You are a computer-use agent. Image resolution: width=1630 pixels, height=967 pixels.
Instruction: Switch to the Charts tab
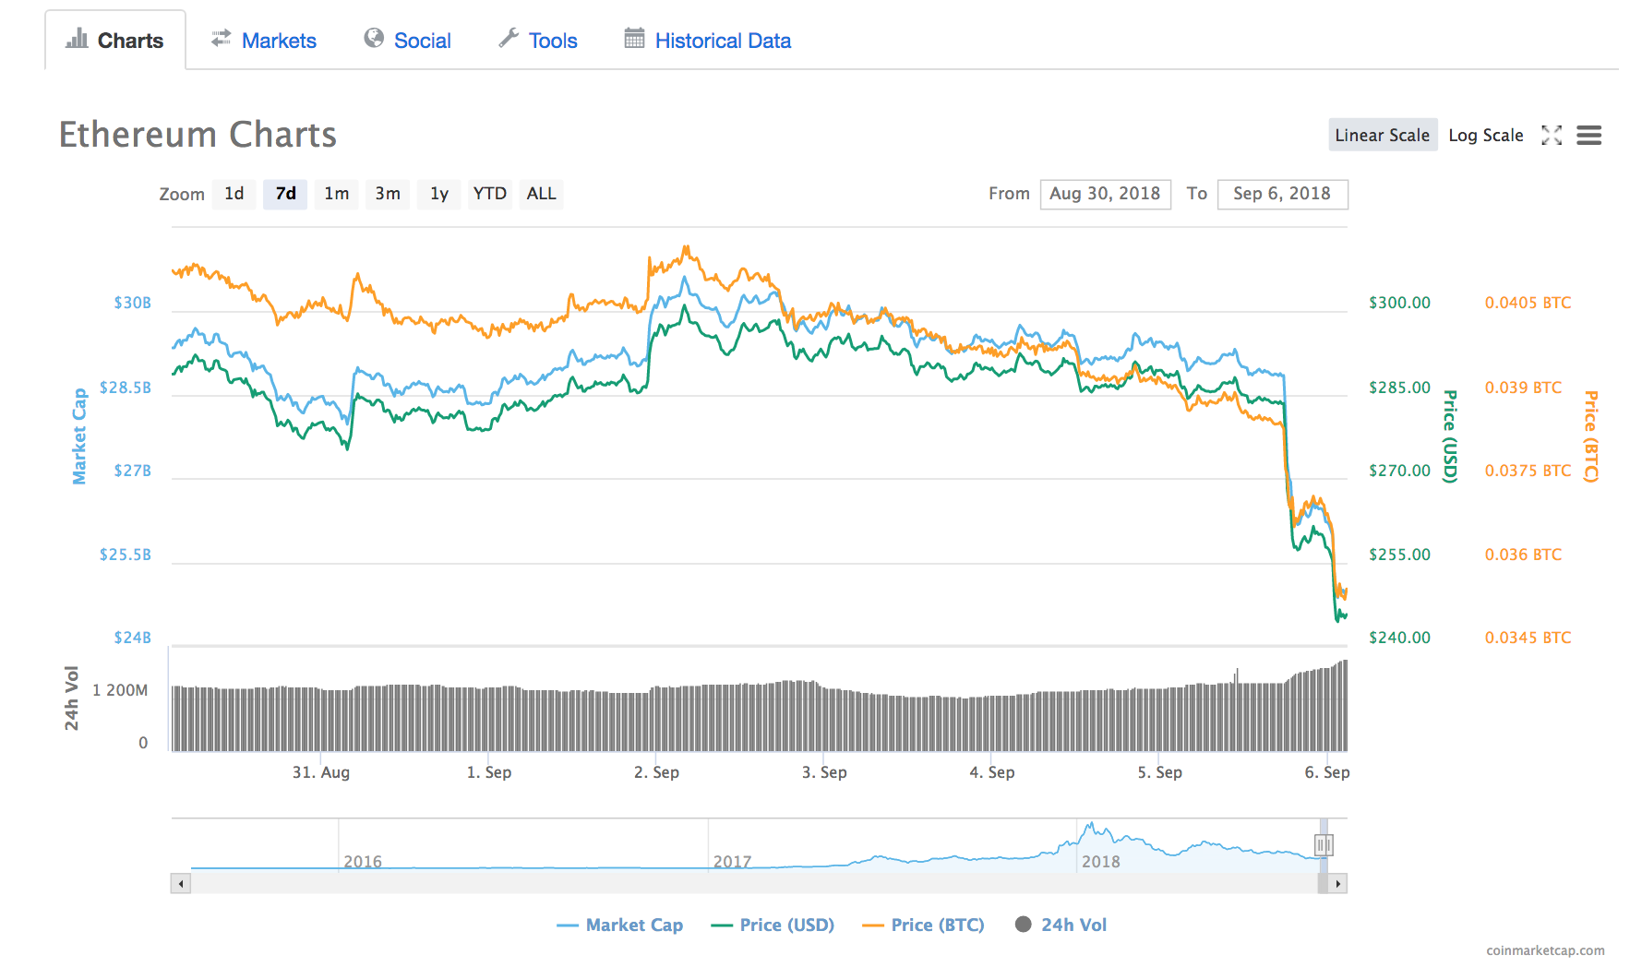115,41
